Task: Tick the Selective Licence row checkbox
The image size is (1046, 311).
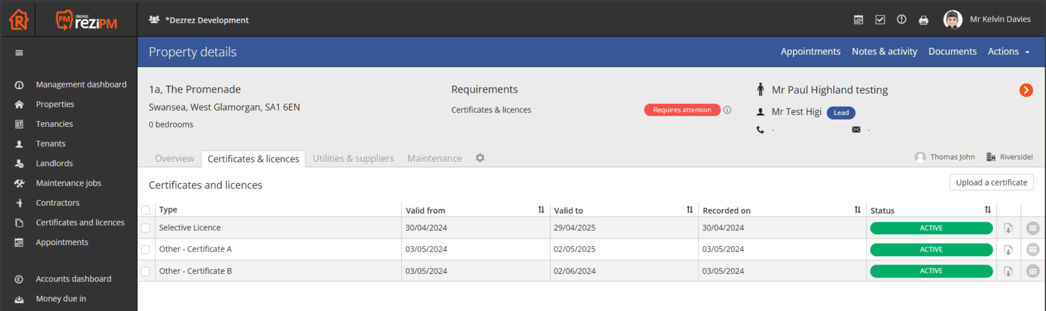Action: (145, 228)
